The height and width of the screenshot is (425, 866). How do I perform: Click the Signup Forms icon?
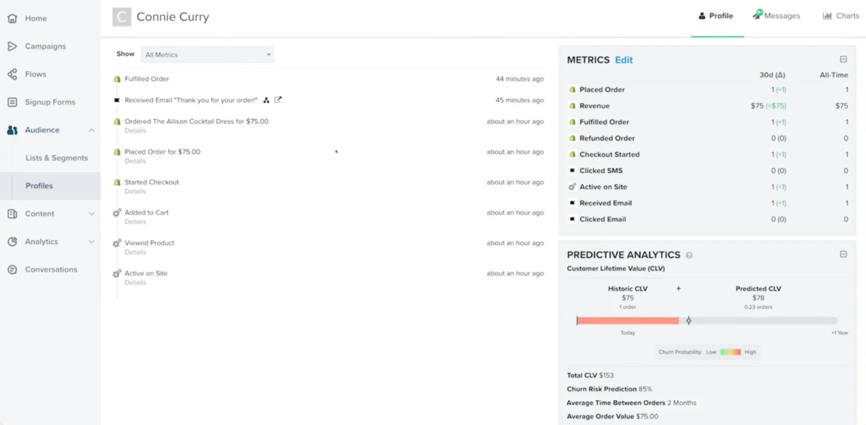point(12,102)
